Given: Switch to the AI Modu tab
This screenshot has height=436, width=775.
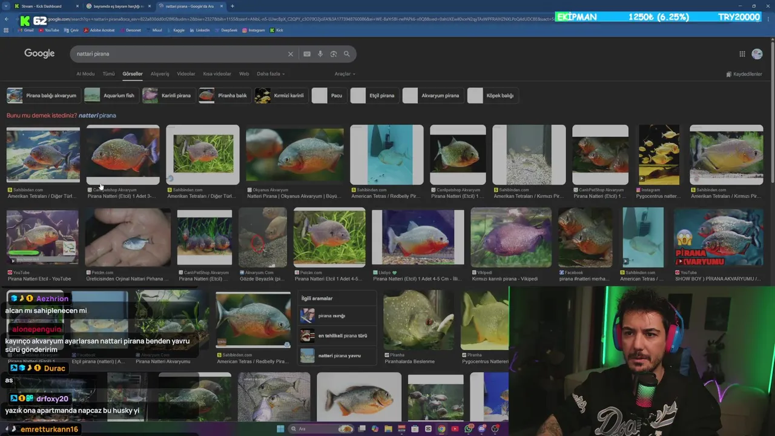Looking at the screenshot, I should [x=85, y=74].
